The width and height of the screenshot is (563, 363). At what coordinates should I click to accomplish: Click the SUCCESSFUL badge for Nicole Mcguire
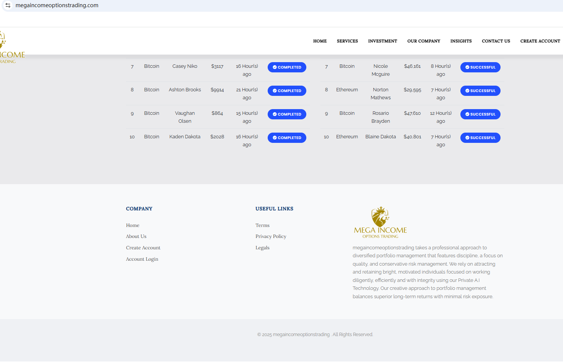(480, 67)
